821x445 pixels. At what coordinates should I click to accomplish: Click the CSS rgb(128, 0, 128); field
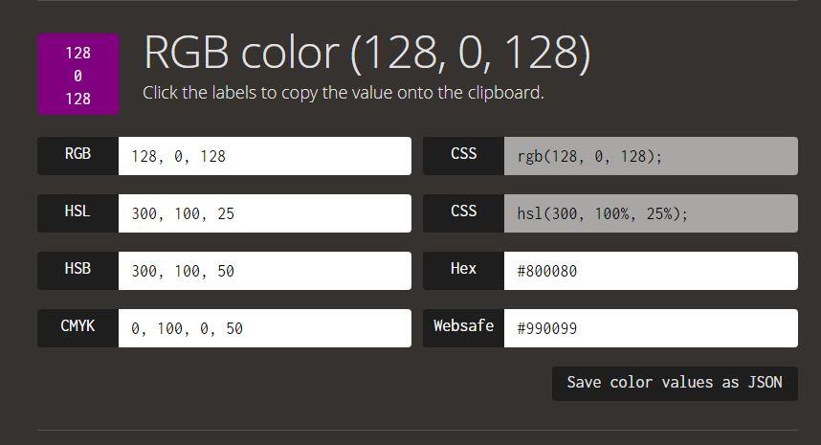pyautogui.click(x=651, y=156)
